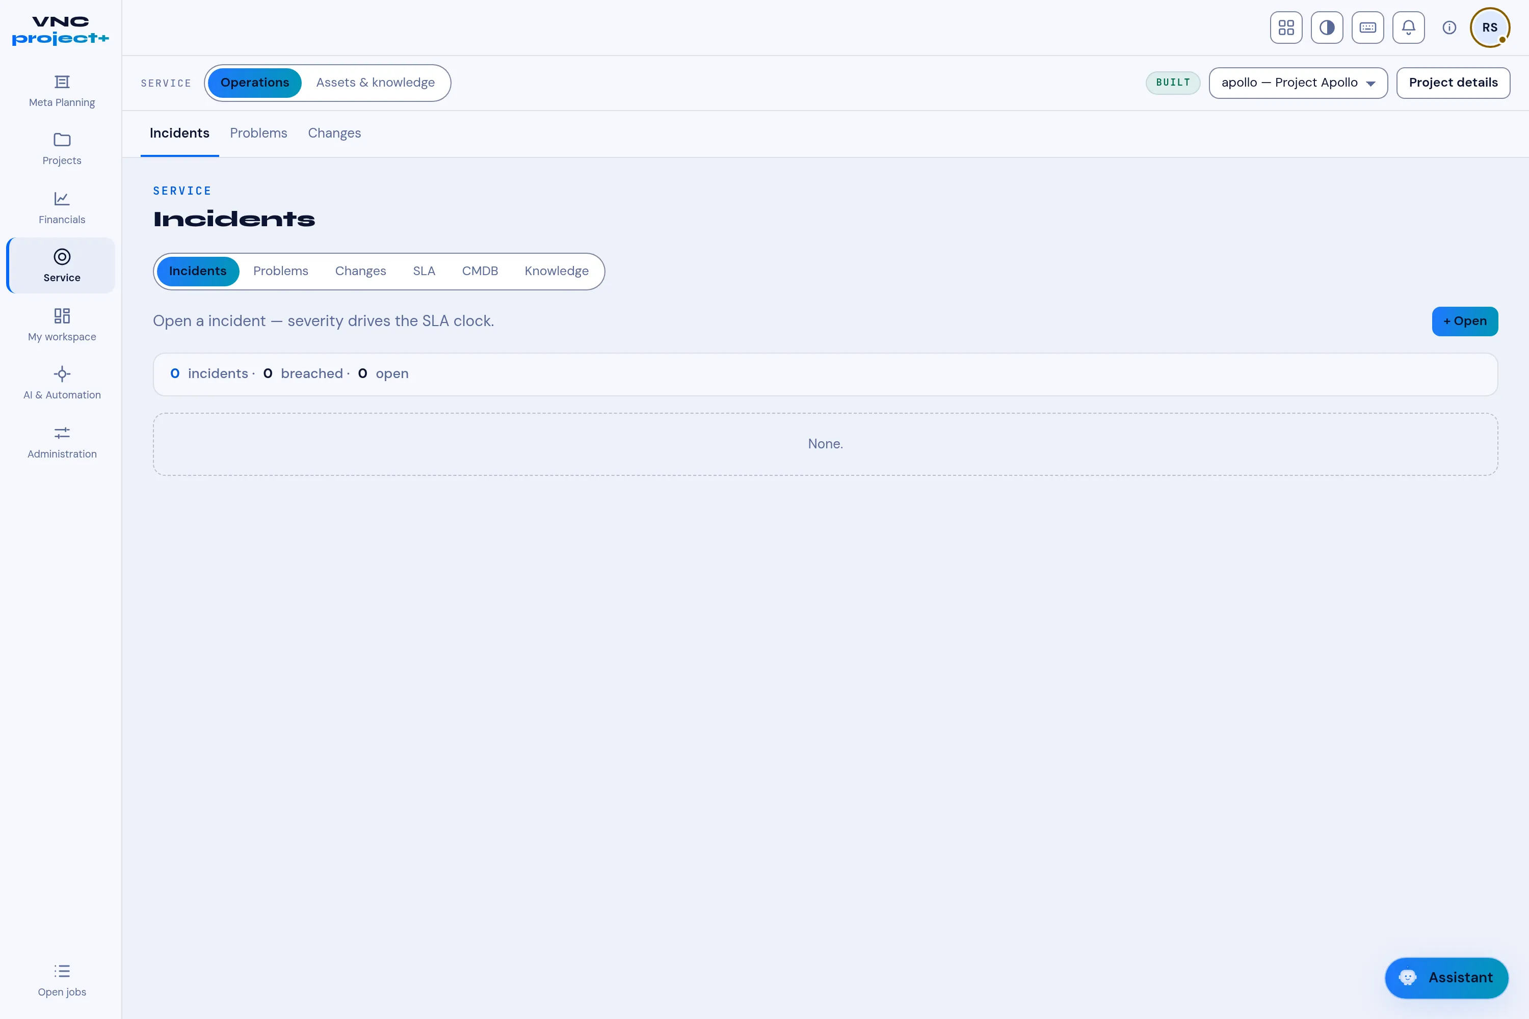Viewport: 1529px width, 1019px height.
Task: Switch to Assets & knowledge segment
Action: tap(375, 83)
